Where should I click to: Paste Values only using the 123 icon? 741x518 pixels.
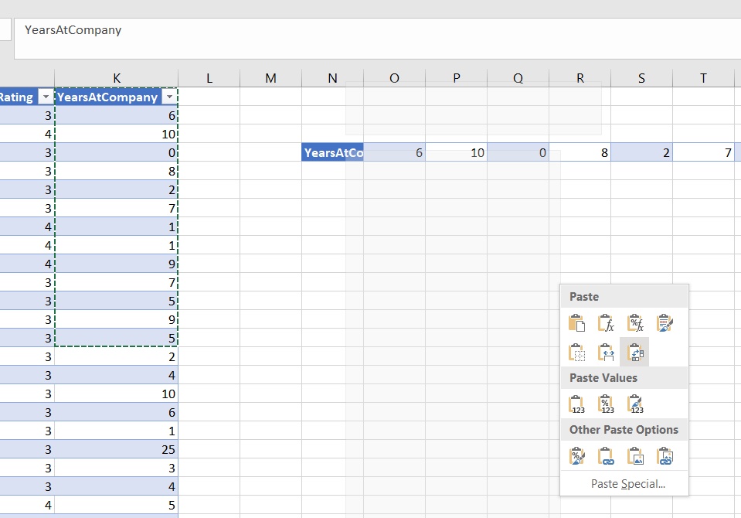pyautogui.click(x=576, y=404)
